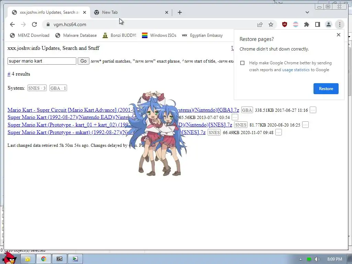Screen dimensions: 352x264
Task: Click the # link beside 4 results
Action: coord(9,74)
